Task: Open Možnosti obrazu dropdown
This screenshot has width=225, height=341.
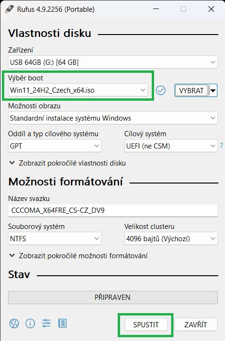Action: point(113,118)
